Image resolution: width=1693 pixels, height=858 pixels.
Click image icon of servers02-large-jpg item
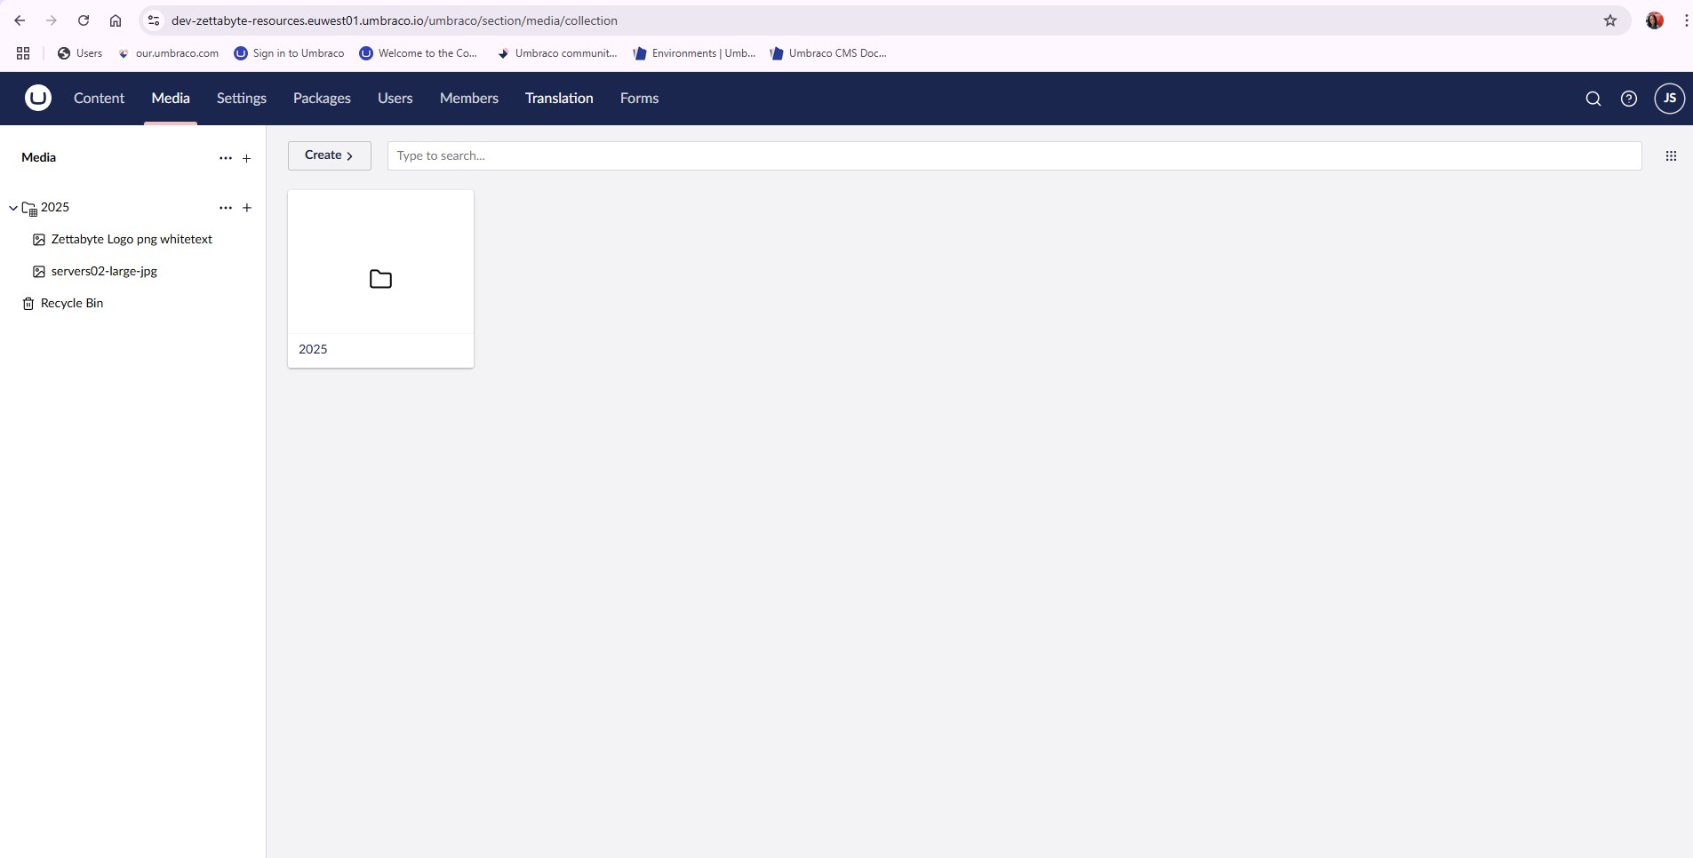pyautogui.click(x=39, y=272)
